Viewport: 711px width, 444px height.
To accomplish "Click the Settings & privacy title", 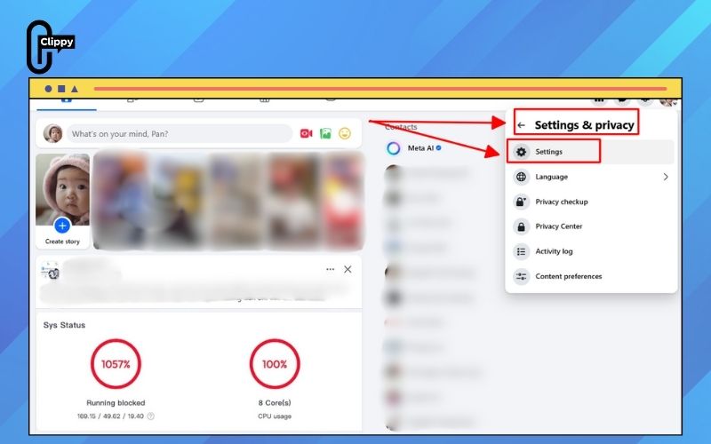I will pos(584,125).
